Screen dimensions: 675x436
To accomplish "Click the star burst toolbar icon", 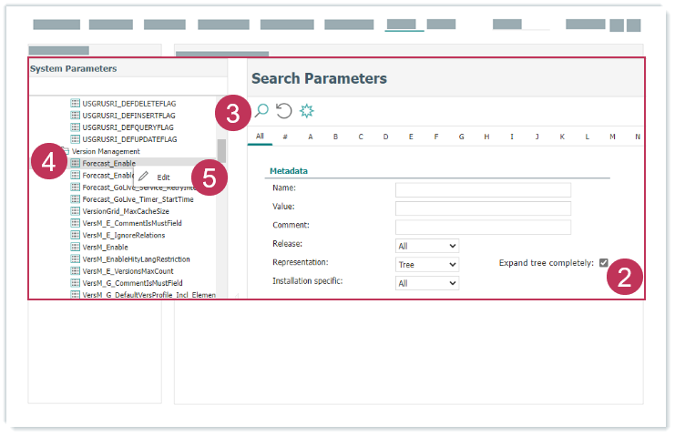I will (x=307, y=111).
